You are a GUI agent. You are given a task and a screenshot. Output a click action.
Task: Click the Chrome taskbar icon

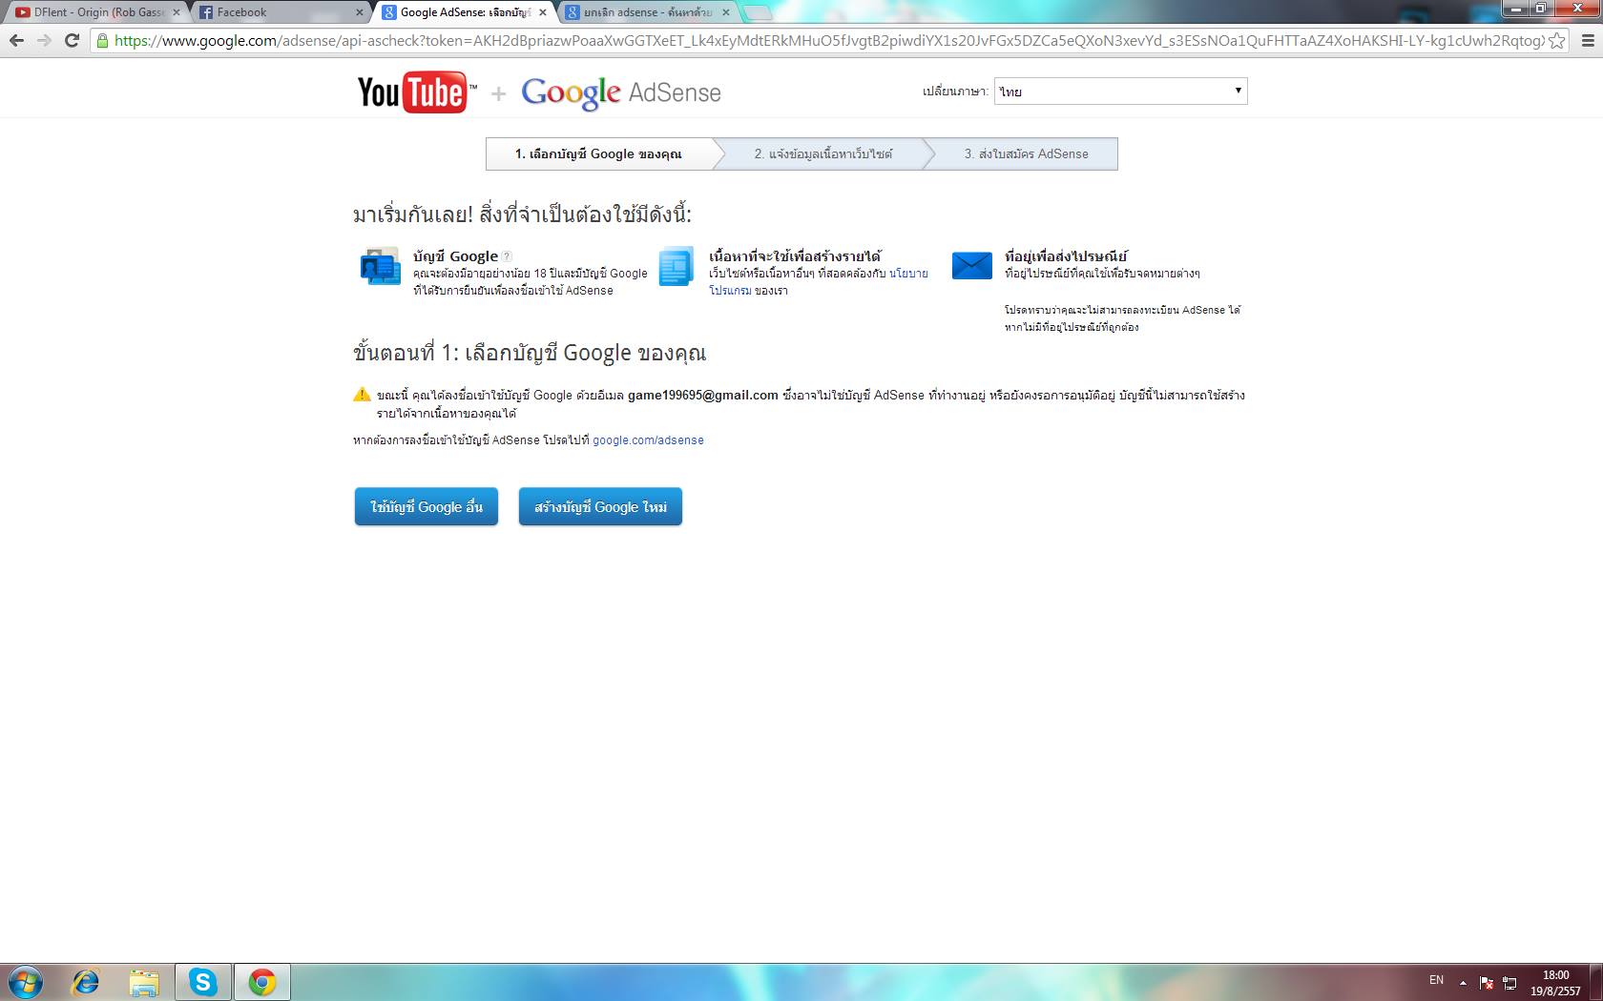pyautogui.click(x=261, y=982)
